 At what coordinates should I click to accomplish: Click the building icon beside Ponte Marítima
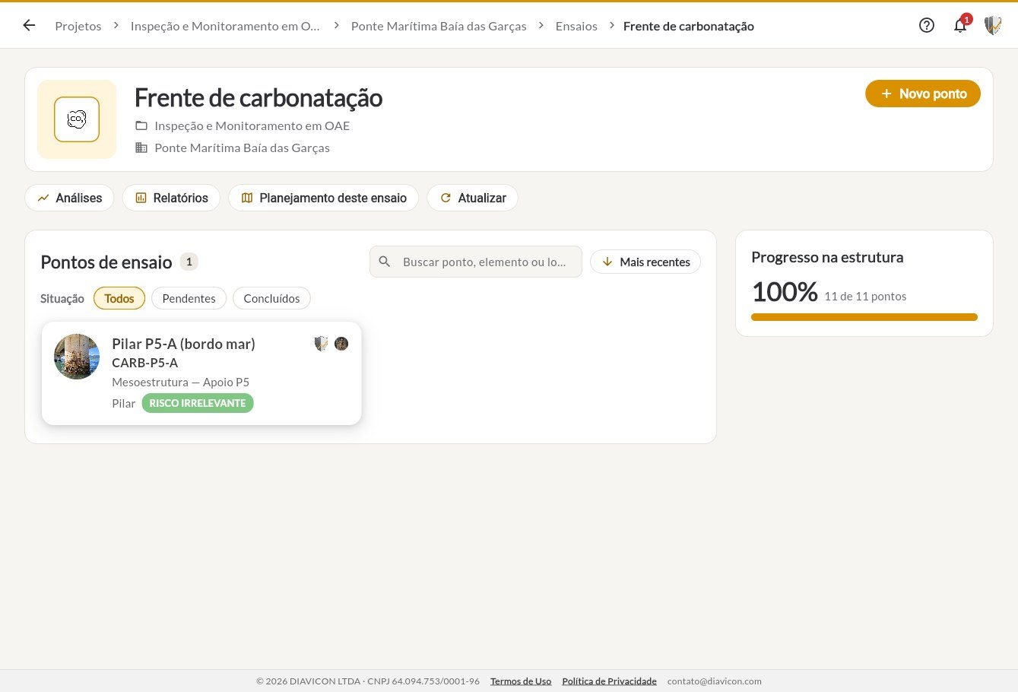(x=141, y=148)
